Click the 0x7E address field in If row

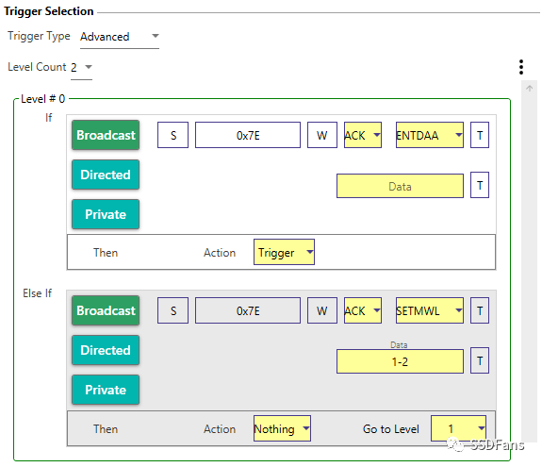coord(248,135)
